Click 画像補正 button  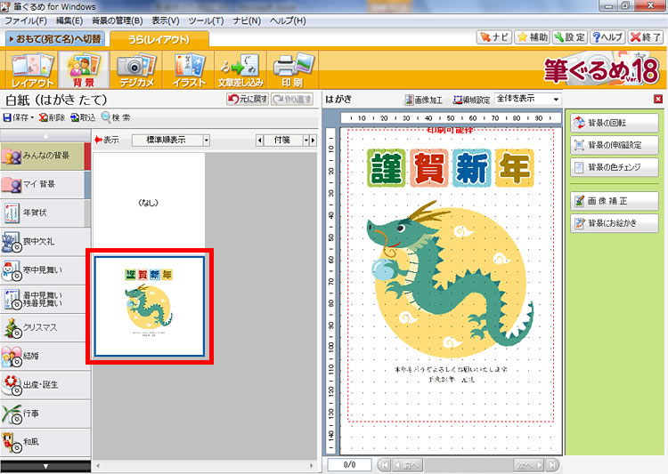coord(615,201)
